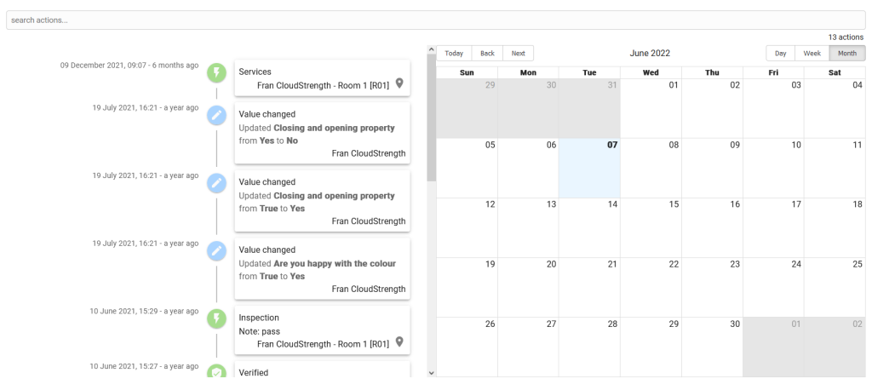Advance the calendar with Next
Screen dimensions: 872x390
pyautogui.click(x=519, y=54)
